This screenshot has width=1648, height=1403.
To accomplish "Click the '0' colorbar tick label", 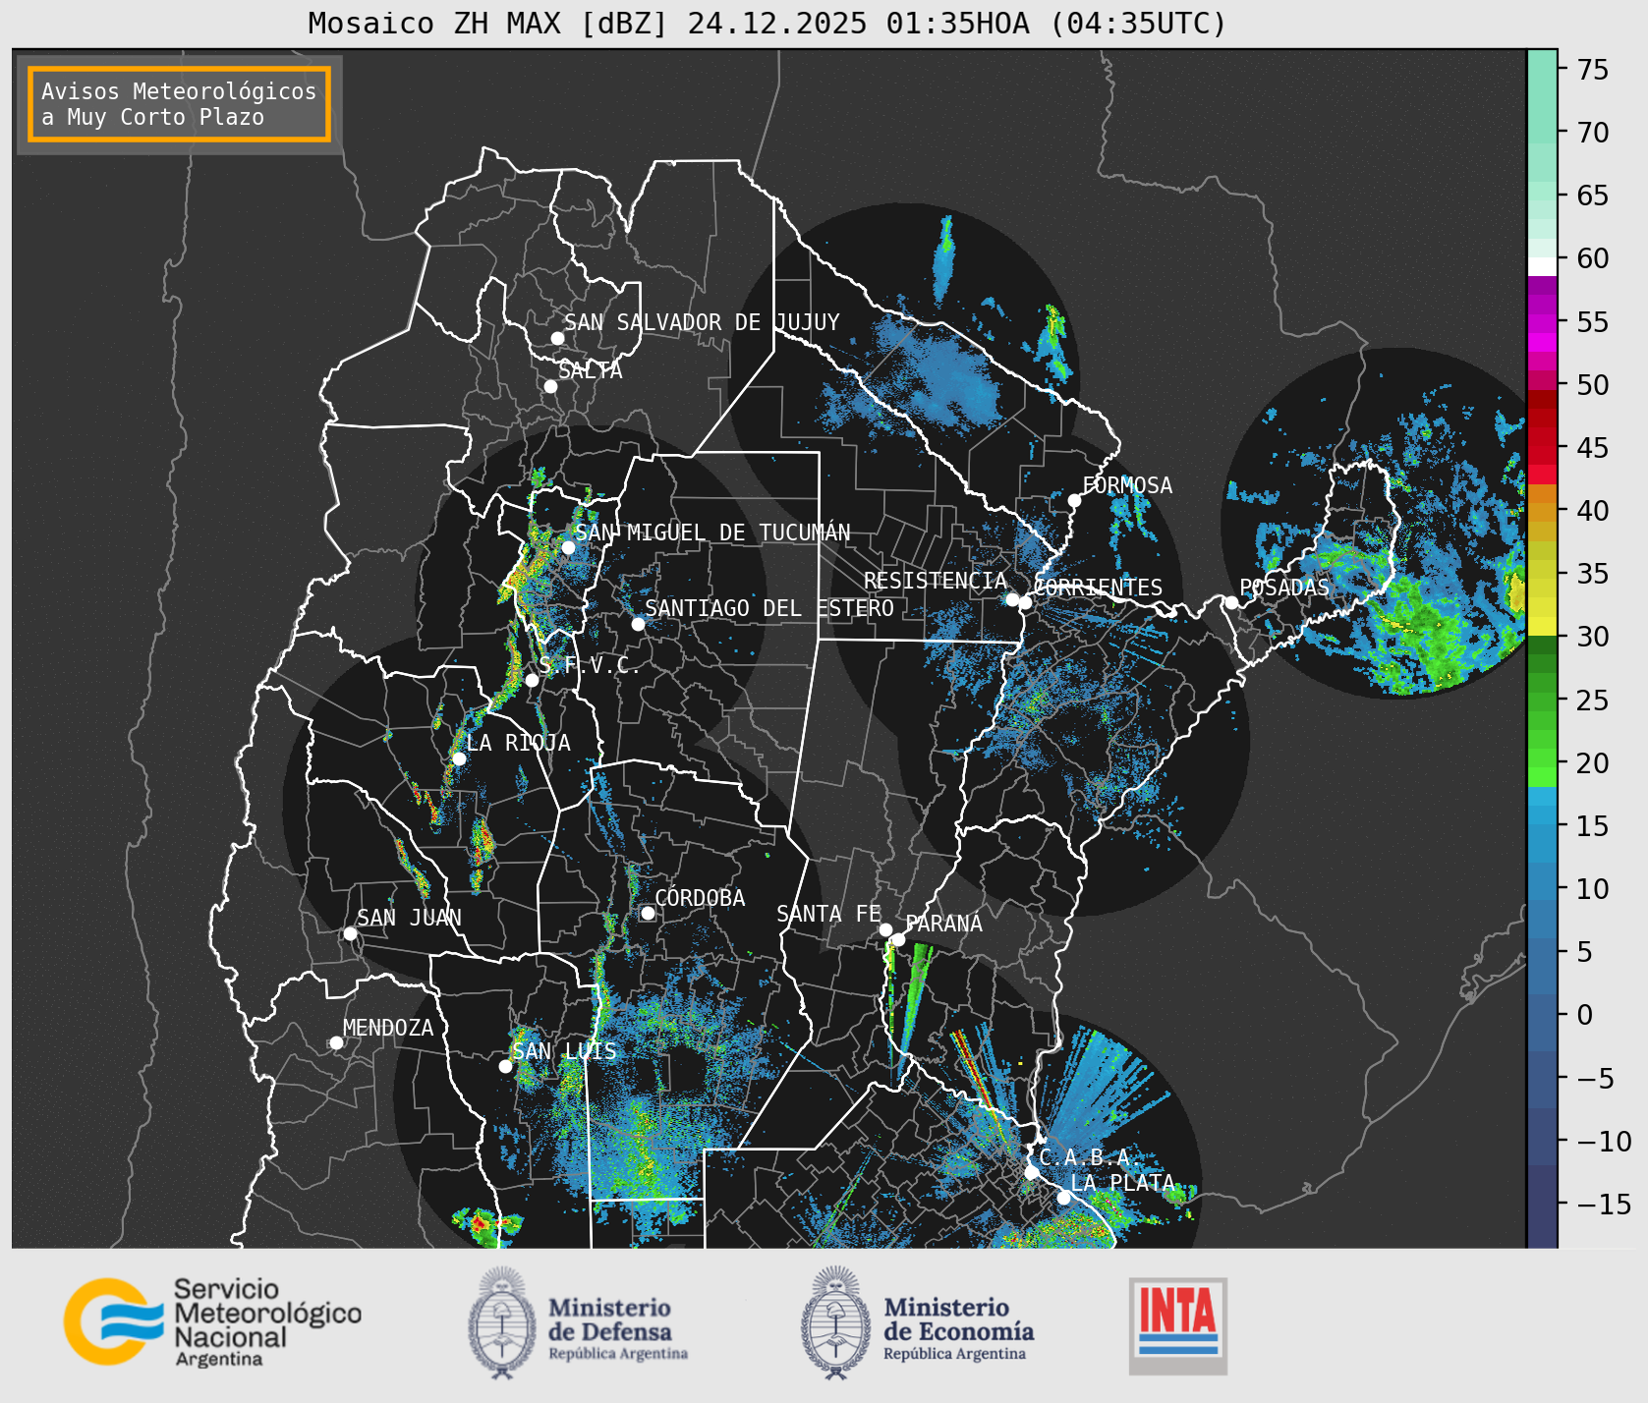I will 1584,1015.
